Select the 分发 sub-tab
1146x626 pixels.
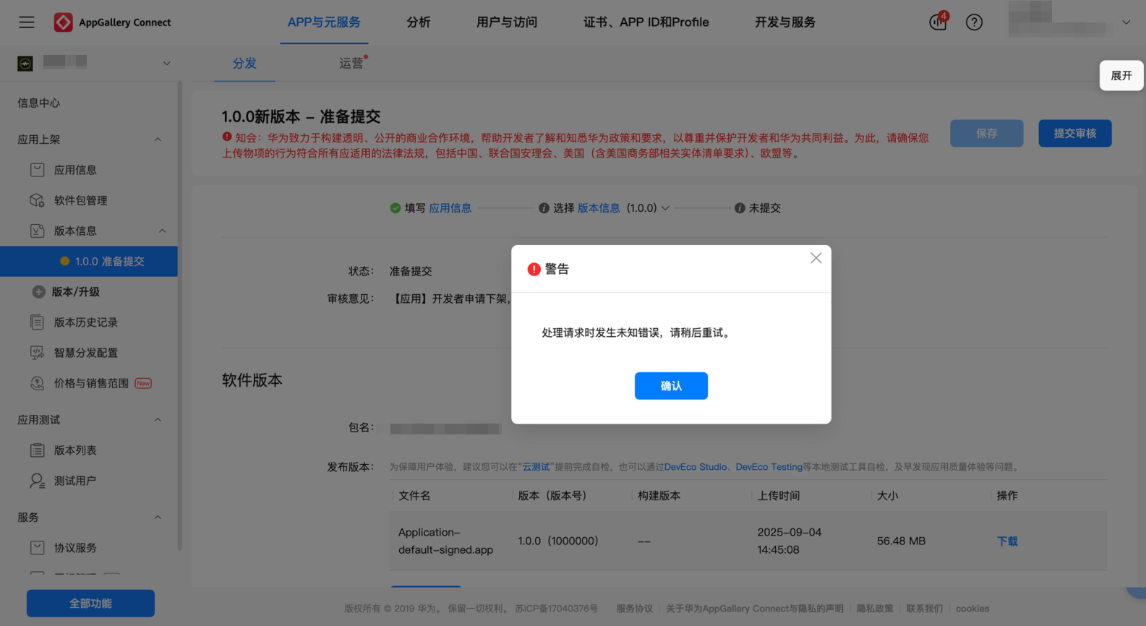tap(244, 64)
